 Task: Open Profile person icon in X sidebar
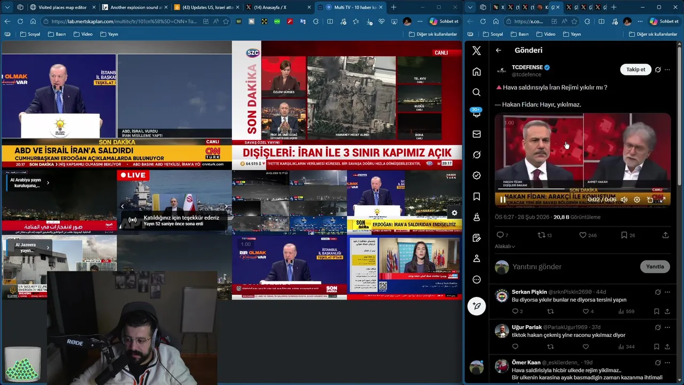coord(477,259)
